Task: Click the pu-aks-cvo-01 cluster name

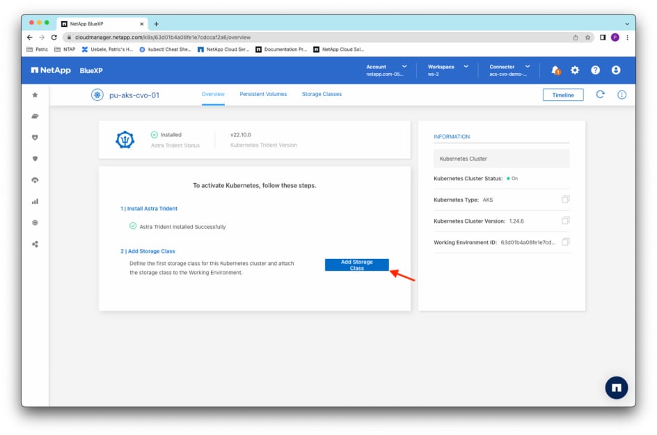Action: pos(134,95)
